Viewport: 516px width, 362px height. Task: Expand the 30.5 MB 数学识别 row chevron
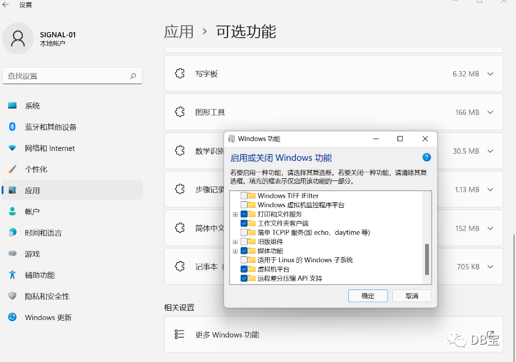490,151
